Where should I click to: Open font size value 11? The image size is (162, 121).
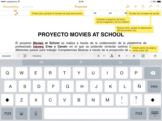click(x=104, y=56)
